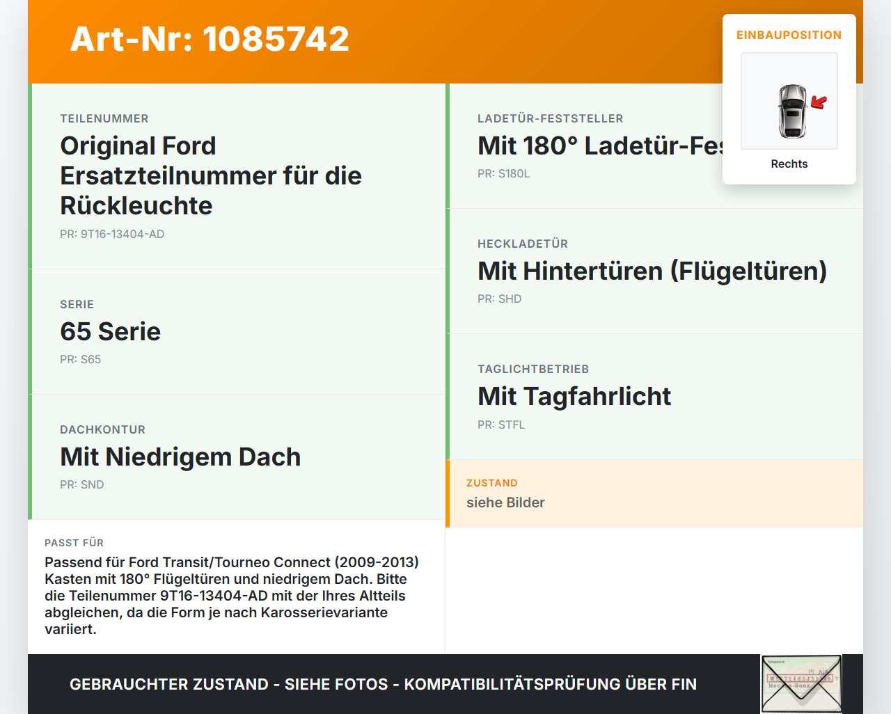Open the vehicle registration thumbnail in footer
891x714 pixels.
pyautogui.click(x=801, y=684)
